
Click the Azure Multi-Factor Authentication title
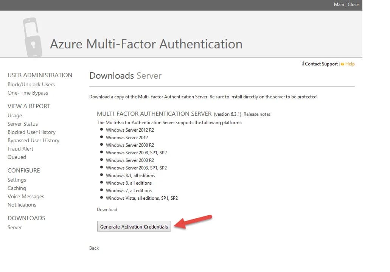(x=146, y=44)
